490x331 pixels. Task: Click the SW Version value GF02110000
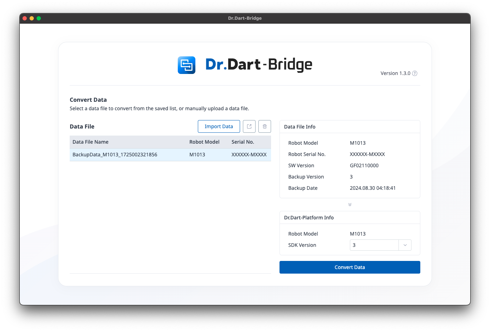[364, 165]
